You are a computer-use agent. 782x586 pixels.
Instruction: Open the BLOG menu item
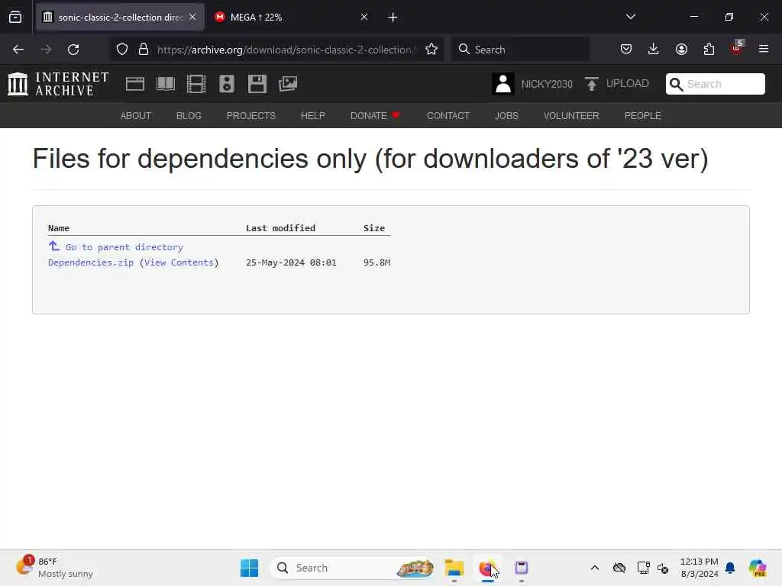189,116
